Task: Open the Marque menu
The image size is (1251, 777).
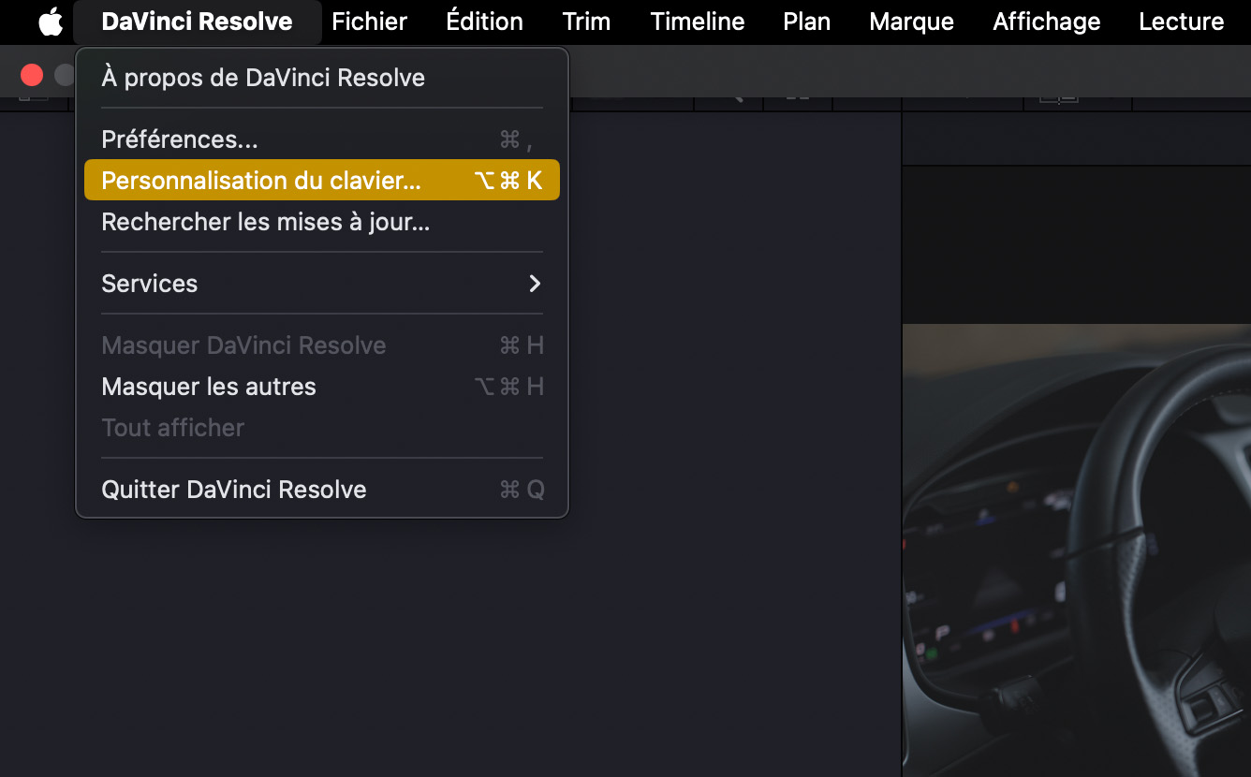Action: point(911,22)
